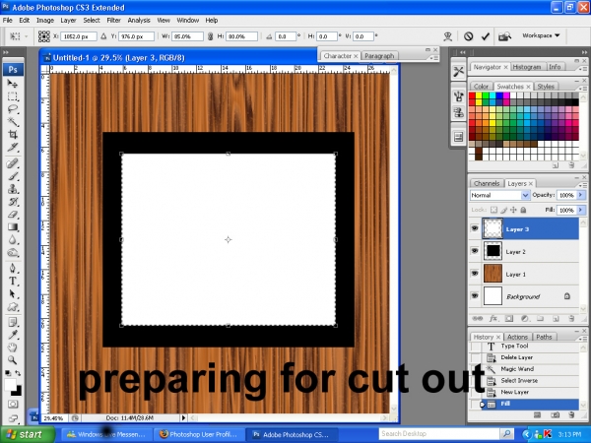The image size is (591, 443).
Task: Toggle lock transparent pixels
Action: tap(493, 210)
